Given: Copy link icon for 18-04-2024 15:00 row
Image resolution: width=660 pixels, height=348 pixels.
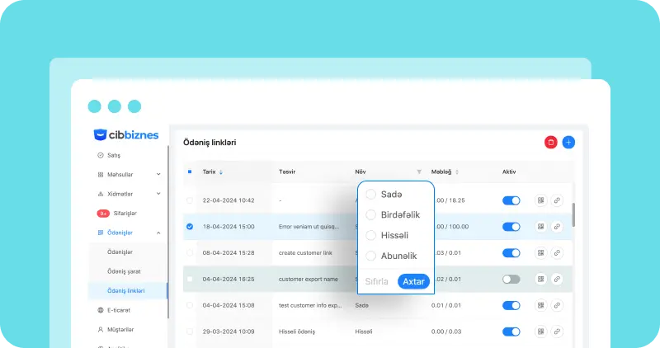Looking at the screenshot, I should point(557,227).
